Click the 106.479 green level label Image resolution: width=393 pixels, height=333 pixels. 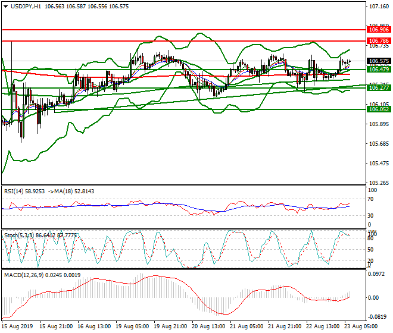pos(379,70)
